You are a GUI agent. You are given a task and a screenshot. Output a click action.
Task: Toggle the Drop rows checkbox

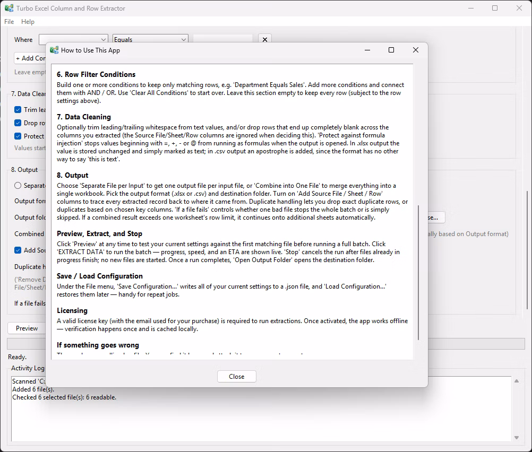tap(18, 123)
